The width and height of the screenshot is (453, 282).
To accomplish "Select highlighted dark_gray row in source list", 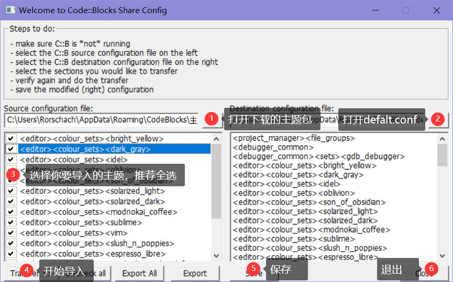I will tap(114, 149).
